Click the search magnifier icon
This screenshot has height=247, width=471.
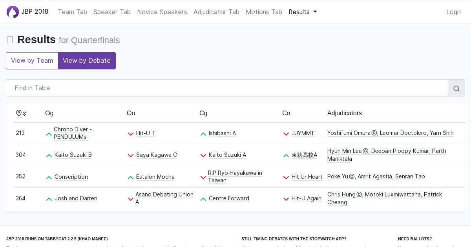(456, 88)
